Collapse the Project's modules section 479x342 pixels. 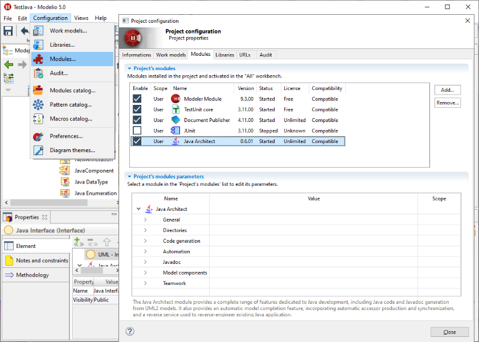click(x=129, y=68)
